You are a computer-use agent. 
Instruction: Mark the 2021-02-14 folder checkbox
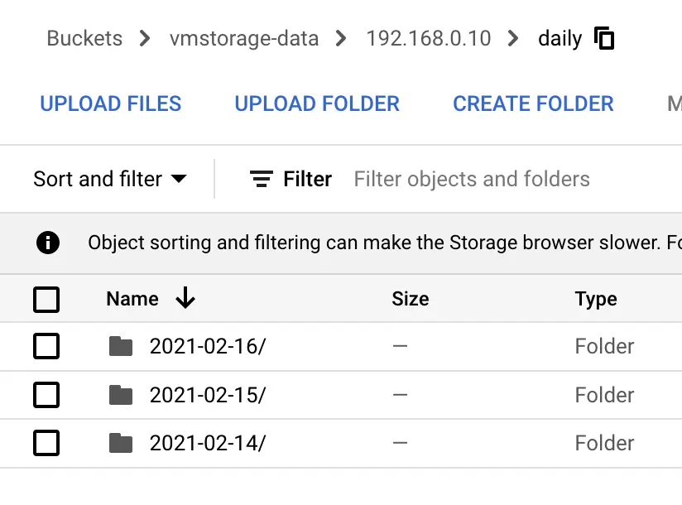pyautogui.click(x=46, y=443)
